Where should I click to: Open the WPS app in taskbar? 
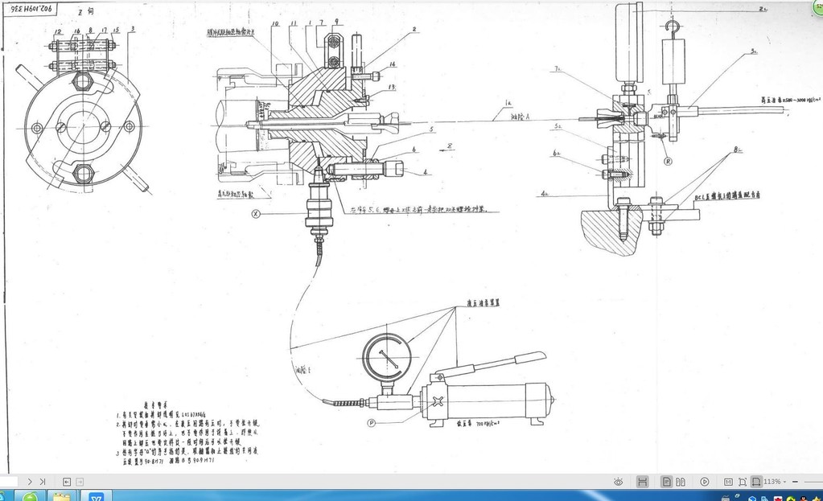coord(96,496)
